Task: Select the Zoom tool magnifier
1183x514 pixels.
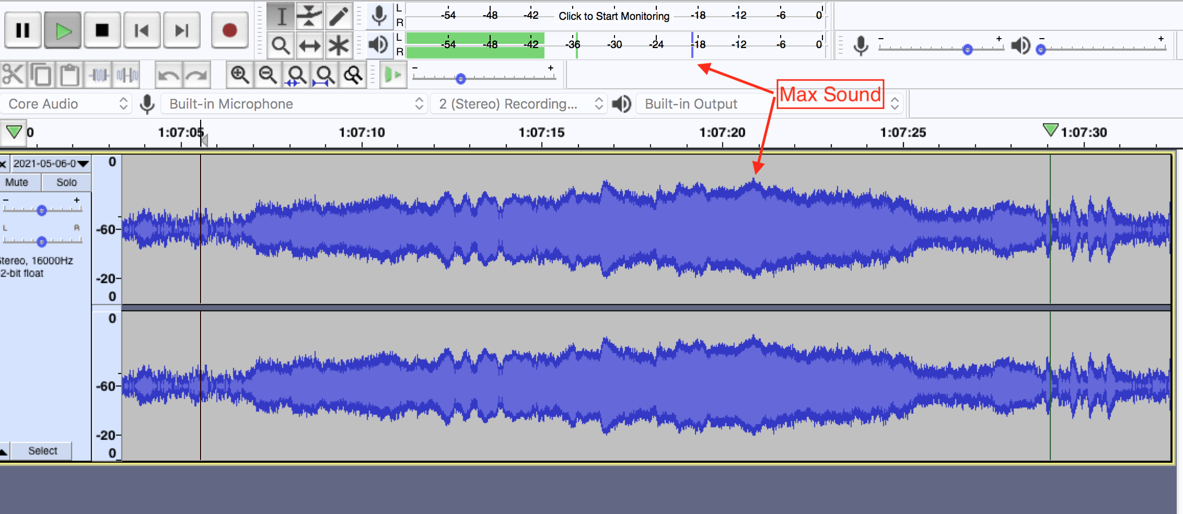Action: [281, 45]
